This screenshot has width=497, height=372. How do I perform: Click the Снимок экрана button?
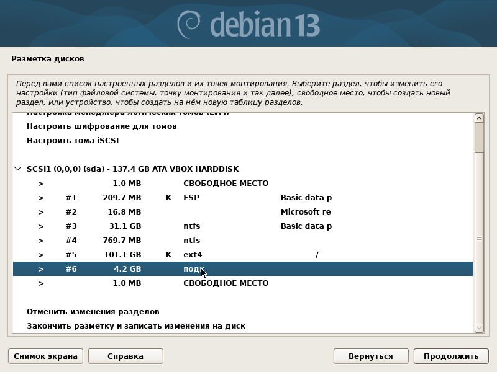45,356
